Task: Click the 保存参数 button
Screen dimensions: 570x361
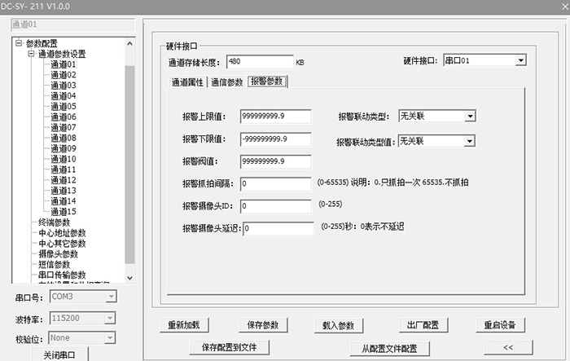Action: 263,325
